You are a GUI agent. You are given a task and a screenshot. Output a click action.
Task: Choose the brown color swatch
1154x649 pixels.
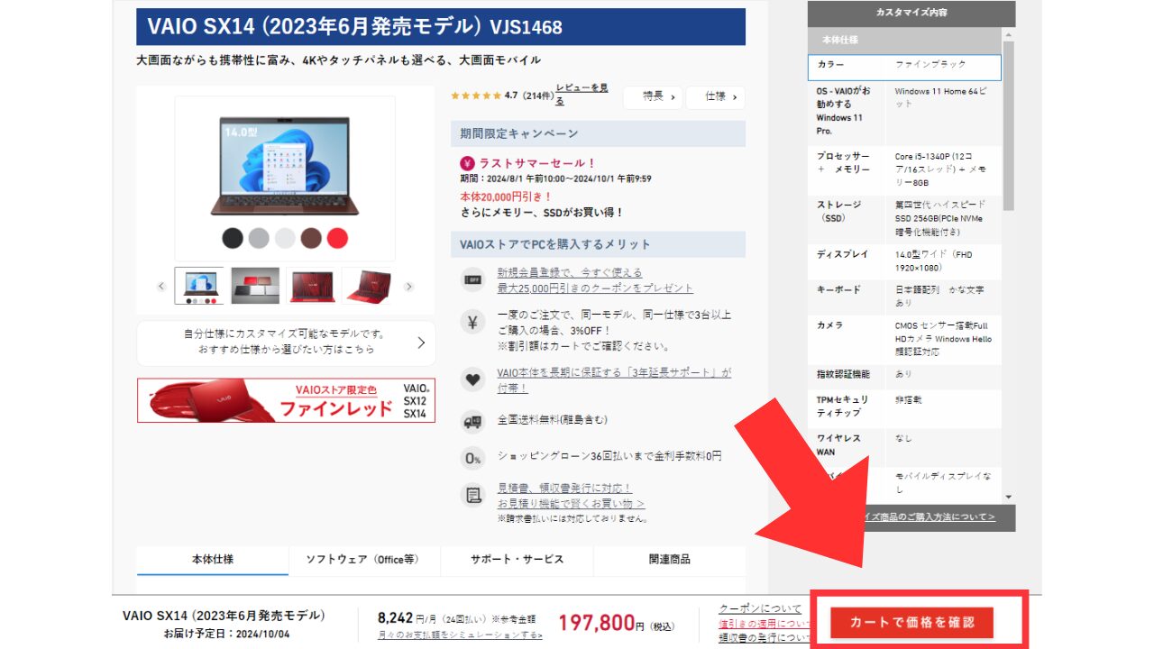coord(311,238)
